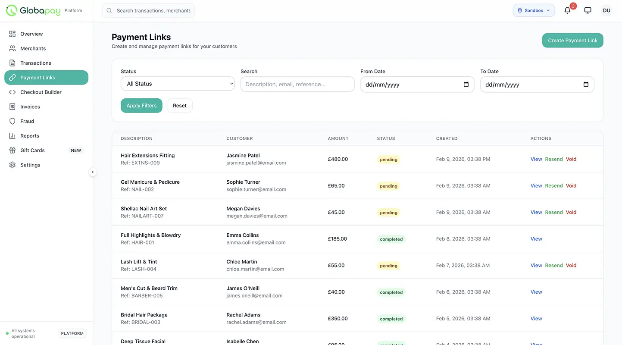Click the Settings gear icon
622x345 pixels.
tap(12, 165)
